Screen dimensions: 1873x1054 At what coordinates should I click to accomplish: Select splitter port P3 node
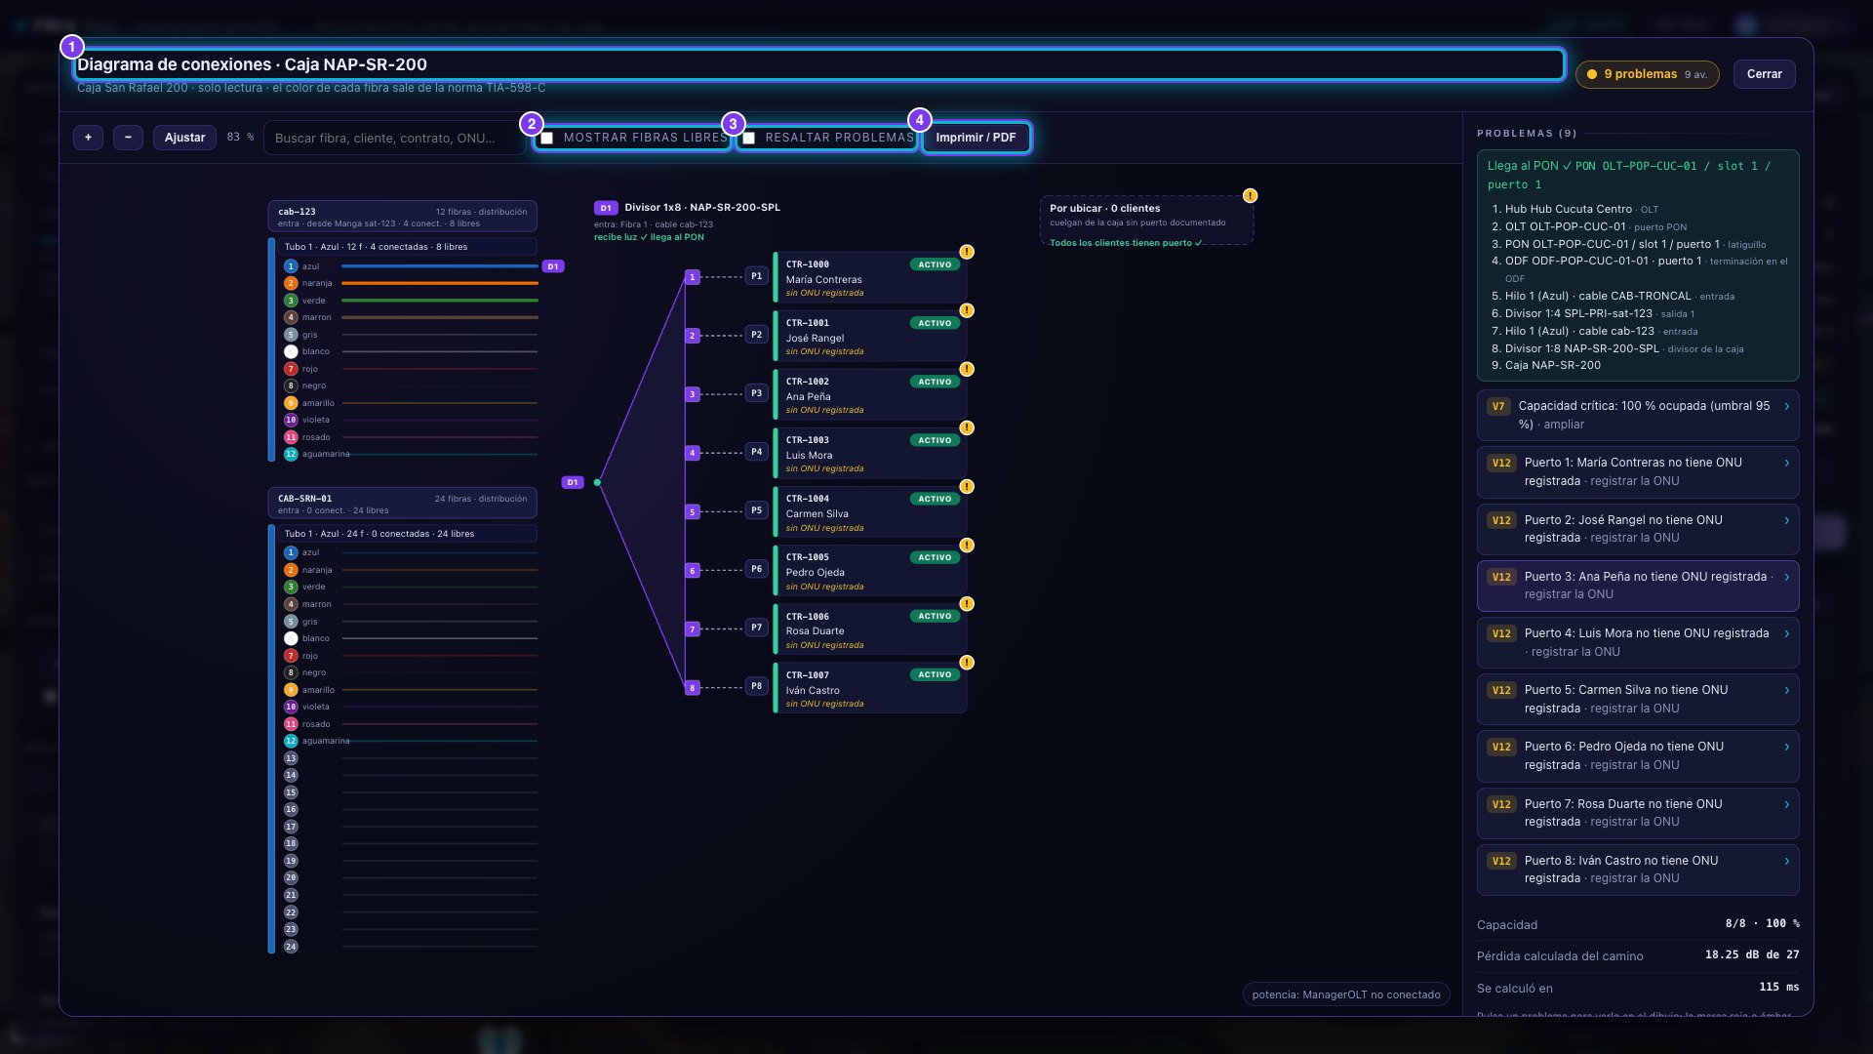tap(756, 393)
